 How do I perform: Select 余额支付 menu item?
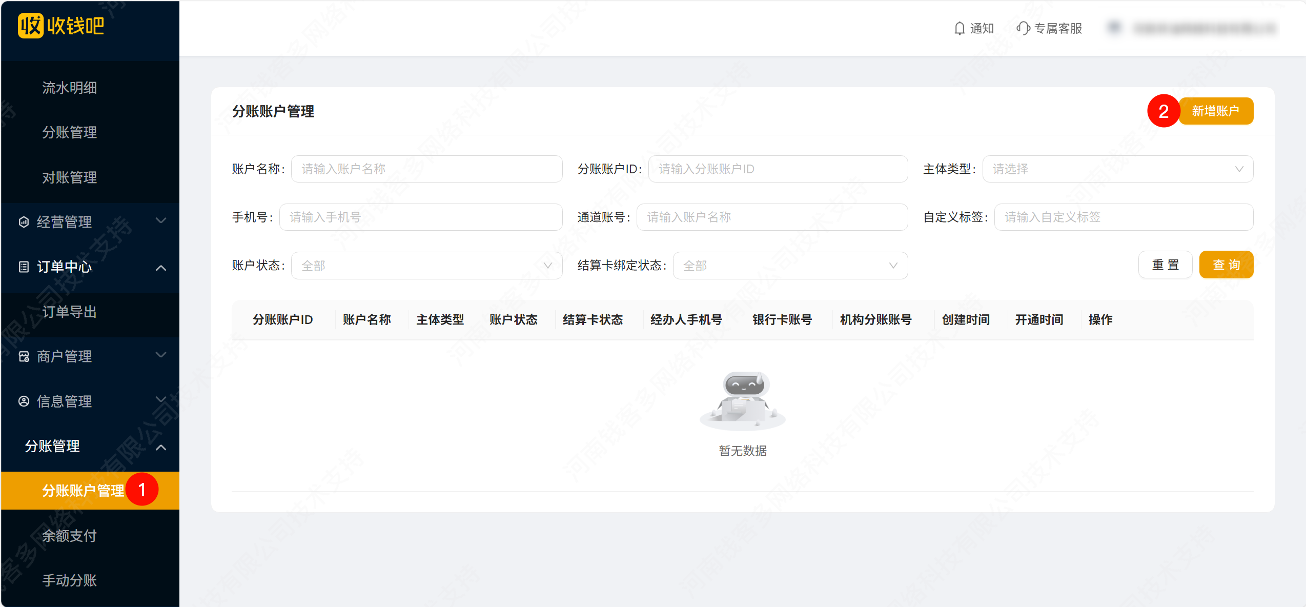pyautogui.click(x=69, y=536)
